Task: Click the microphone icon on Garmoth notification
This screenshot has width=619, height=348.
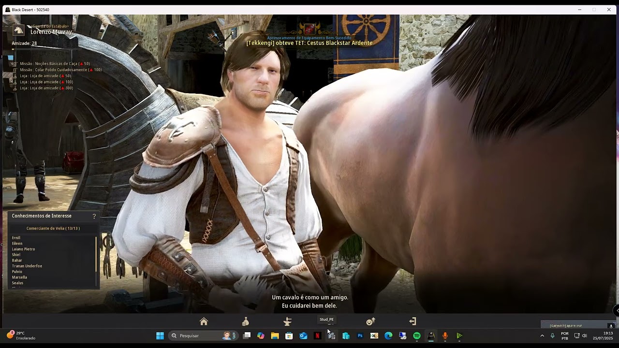Action: pos(611,326)
